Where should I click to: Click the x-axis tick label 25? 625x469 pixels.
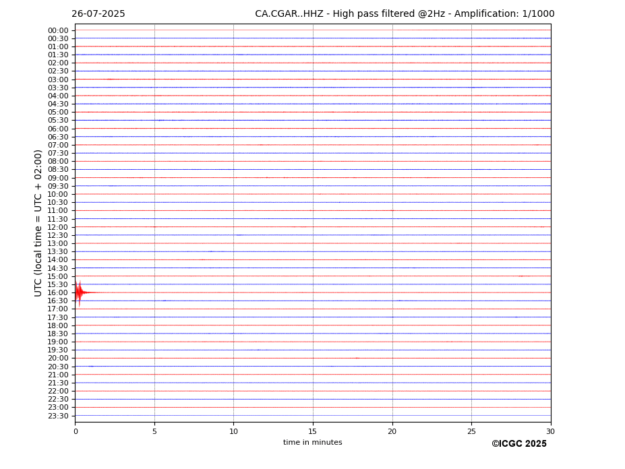pos(471,431)
